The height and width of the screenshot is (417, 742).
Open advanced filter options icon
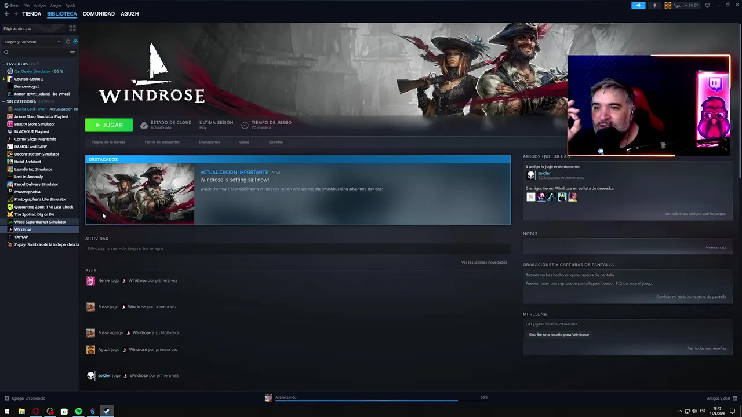coord(72,53)
